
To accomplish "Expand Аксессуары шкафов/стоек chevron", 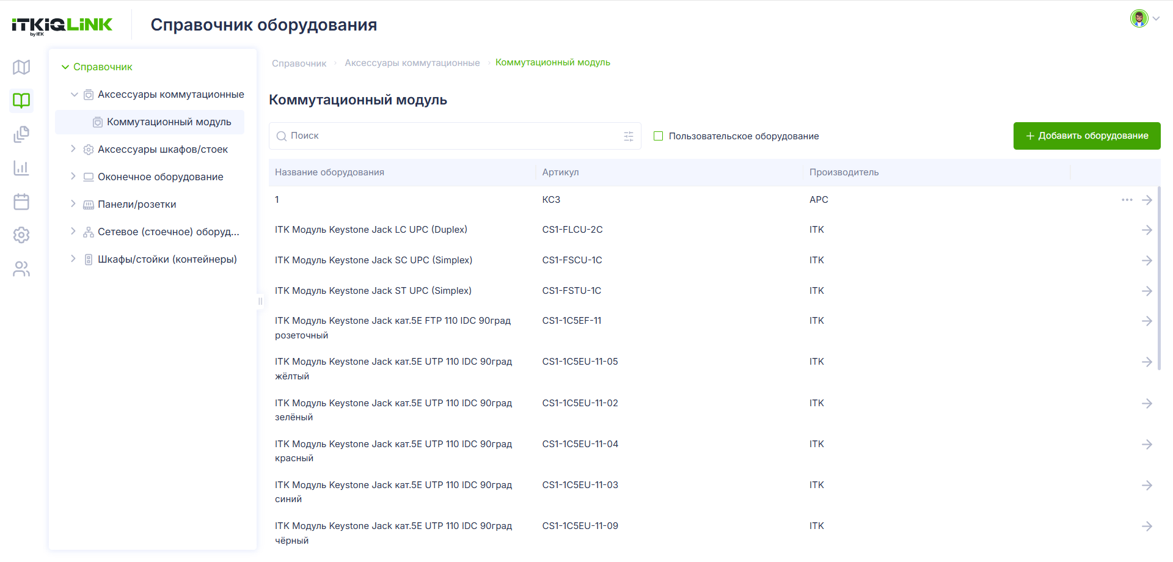I will coord(73,149).
